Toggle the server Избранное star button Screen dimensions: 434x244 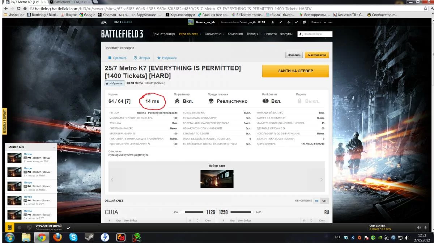click(115, 83)
